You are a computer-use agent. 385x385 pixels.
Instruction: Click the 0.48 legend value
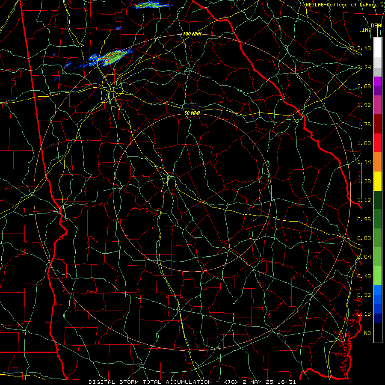point(364,276)
